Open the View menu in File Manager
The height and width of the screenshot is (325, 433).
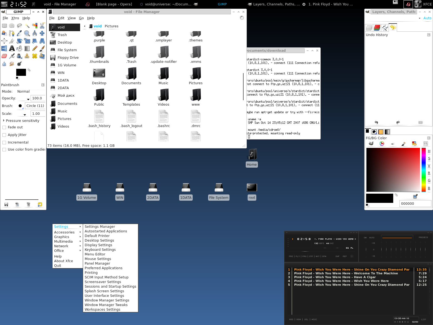point(71,18)
